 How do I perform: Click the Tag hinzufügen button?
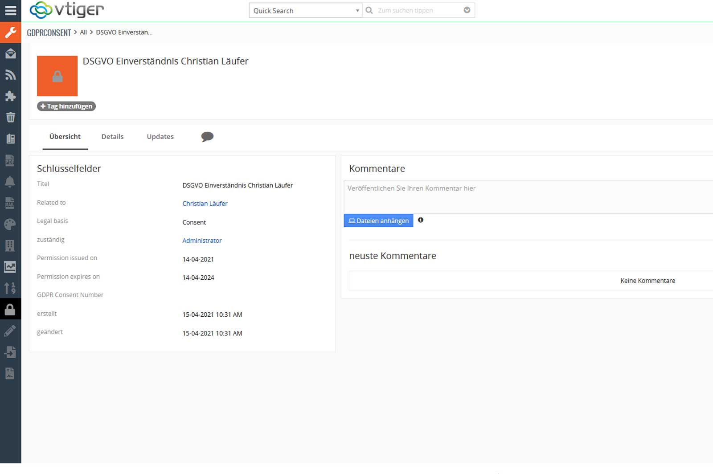[66, 106]
